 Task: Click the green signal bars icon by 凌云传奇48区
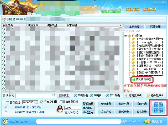133,79
